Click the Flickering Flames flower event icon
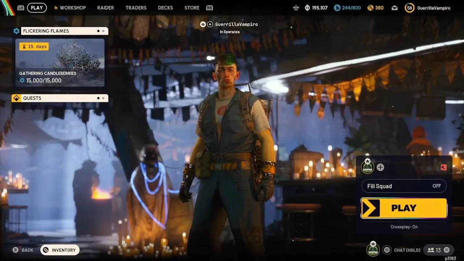The image size is (464, 261). [x=16, y=31]
